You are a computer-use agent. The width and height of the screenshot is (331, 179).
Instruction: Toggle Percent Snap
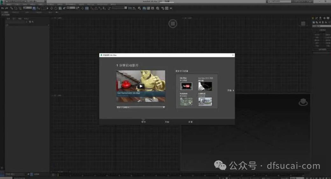click(100, 8)
